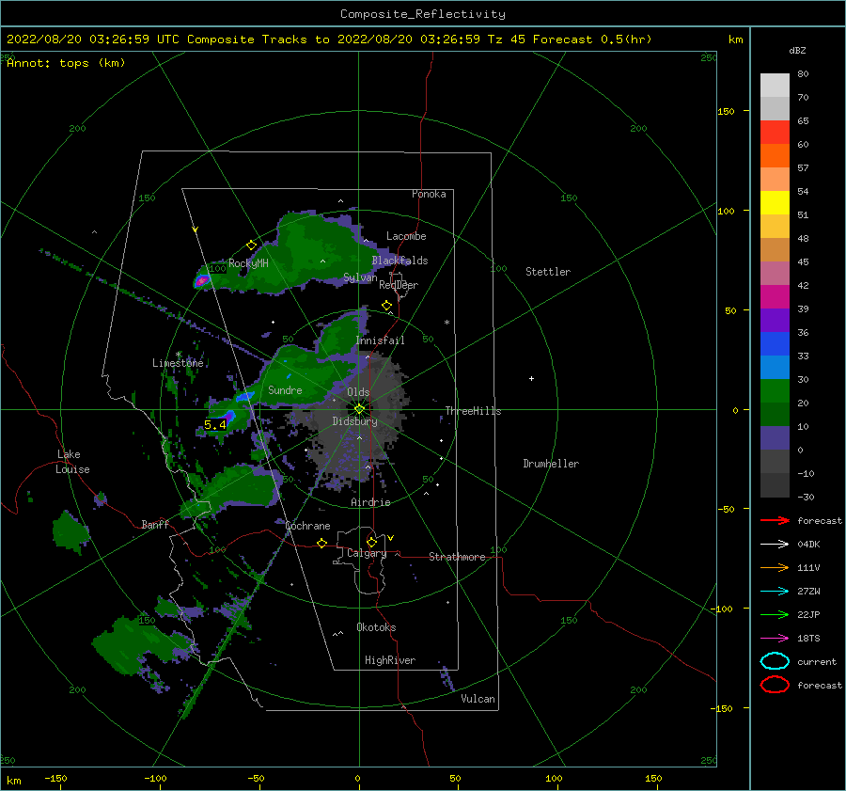Click the cyan 'current' ellipse legend icon
The image size is (846, 791).
[x=775, y=661]
